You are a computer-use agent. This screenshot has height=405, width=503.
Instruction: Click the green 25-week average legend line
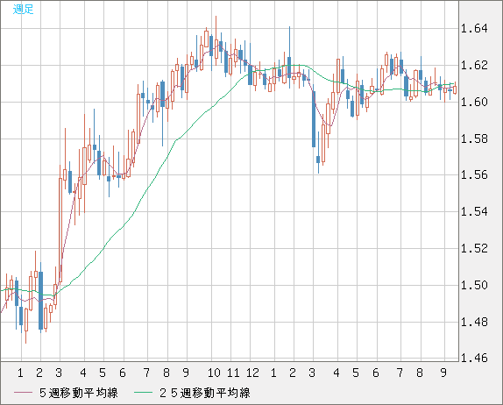143,393
